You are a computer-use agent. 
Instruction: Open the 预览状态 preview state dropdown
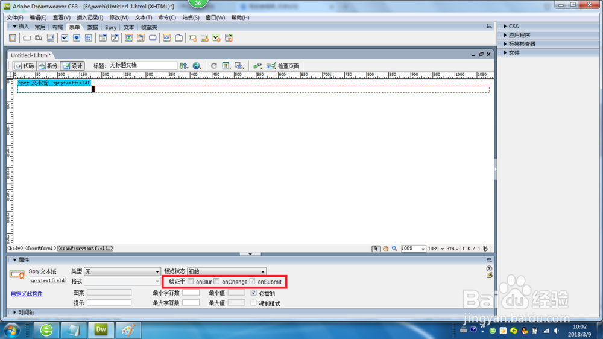coord(227,271)
